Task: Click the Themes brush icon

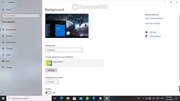Action: tap(3, 49)
